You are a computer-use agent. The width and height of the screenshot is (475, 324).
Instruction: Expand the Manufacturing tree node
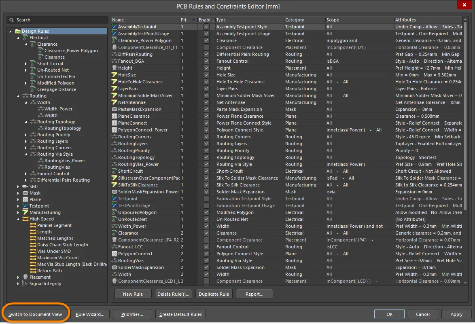point(18,212)
